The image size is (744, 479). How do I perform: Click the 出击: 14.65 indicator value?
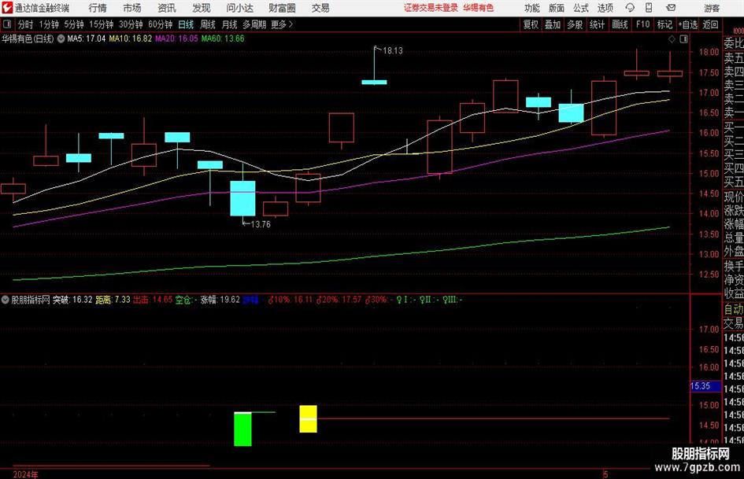pyautogui.click(x=153, y=300)
